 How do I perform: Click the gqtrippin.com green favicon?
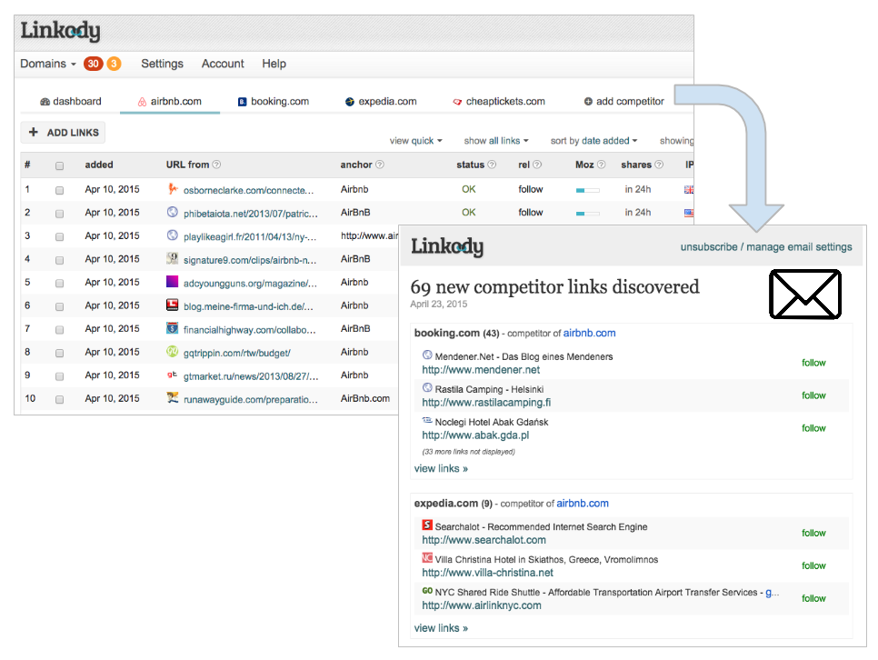coord(173,351)
